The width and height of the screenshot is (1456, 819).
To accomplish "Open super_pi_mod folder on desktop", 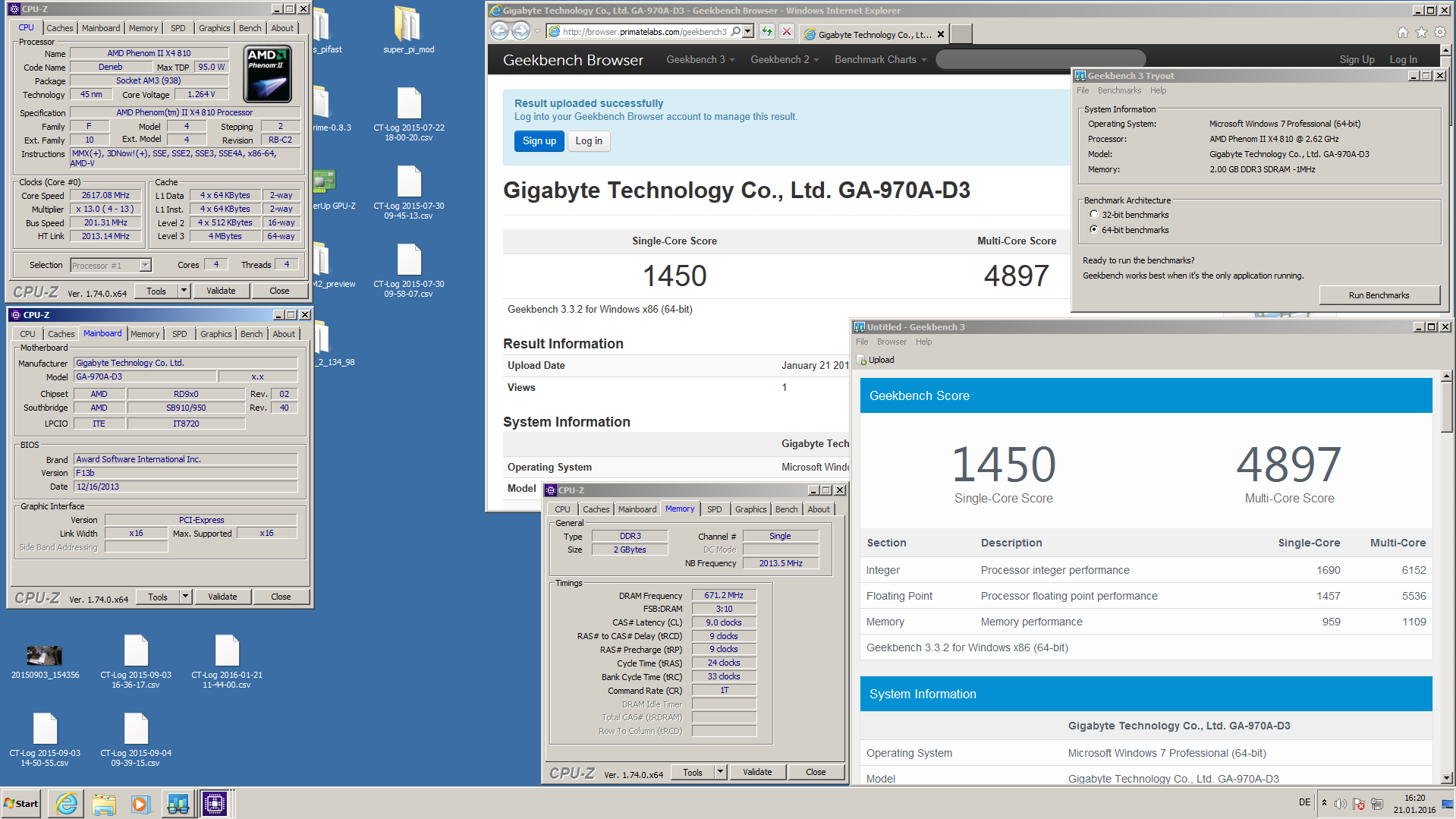I will [x=408, y=30].
